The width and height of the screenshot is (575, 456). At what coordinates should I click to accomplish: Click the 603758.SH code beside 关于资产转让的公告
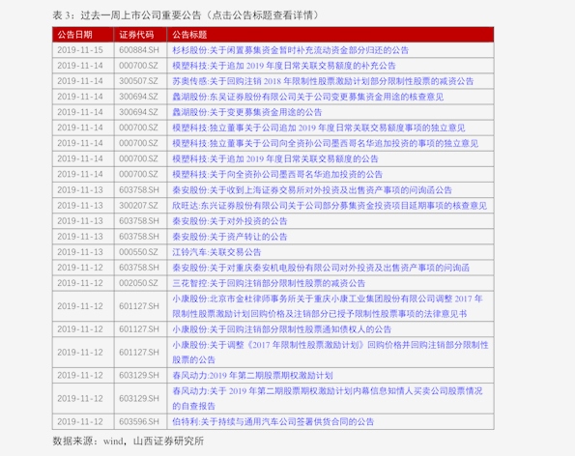[139, 237]
